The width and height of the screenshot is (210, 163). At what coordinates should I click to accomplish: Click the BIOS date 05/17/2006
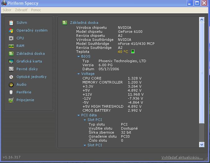[109, 69]
